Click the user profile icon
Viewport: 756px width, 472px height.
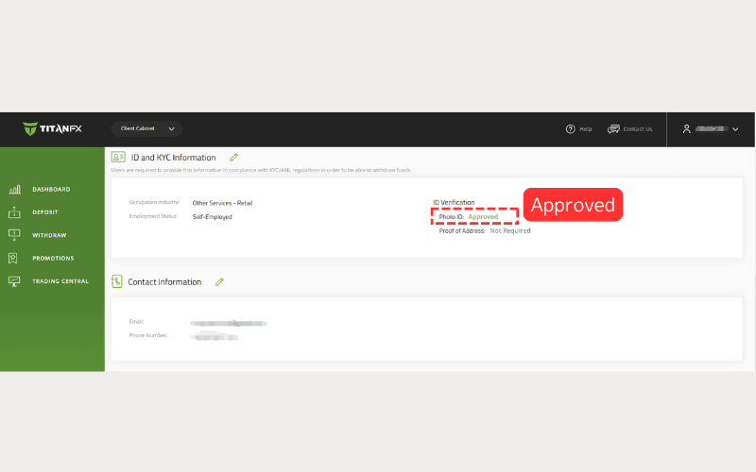tap(687, 129)
